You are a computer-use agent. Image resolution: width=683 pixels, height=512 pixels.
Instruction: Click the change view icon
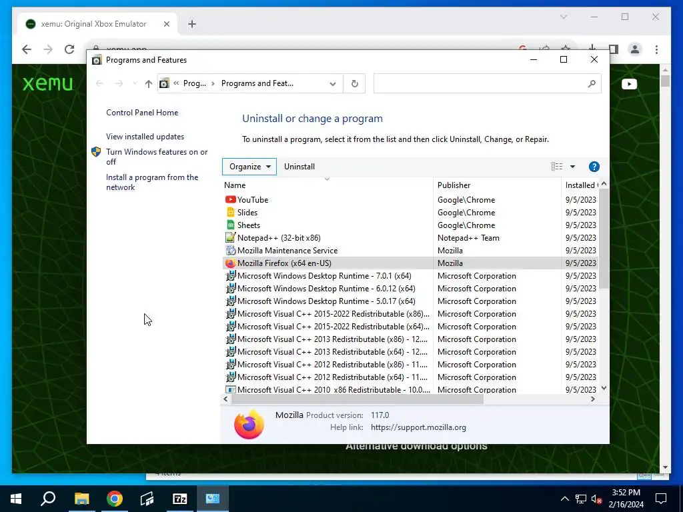[557, 167]
